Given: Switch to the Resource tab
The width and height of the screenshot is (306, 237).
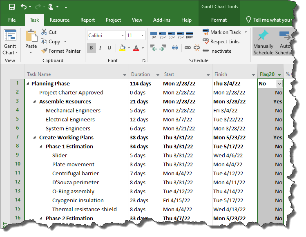Looking at the screenshot, I should (x=60, y=20).
